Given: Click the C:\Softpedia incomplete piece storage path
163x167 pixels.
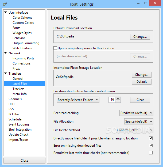Looking at the screenshot, I should [x=65, y=77].
